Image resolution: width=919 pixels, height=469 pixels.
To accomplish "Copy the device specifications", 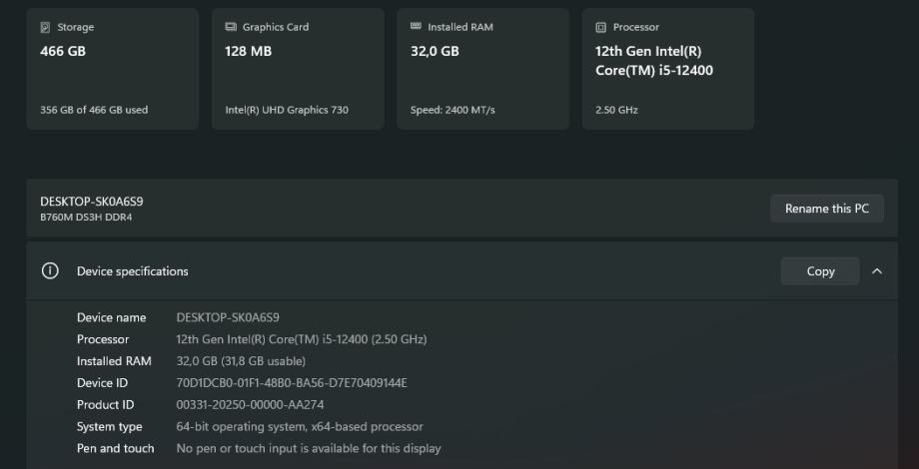I will pyautogui.click(x=820, y=271).
